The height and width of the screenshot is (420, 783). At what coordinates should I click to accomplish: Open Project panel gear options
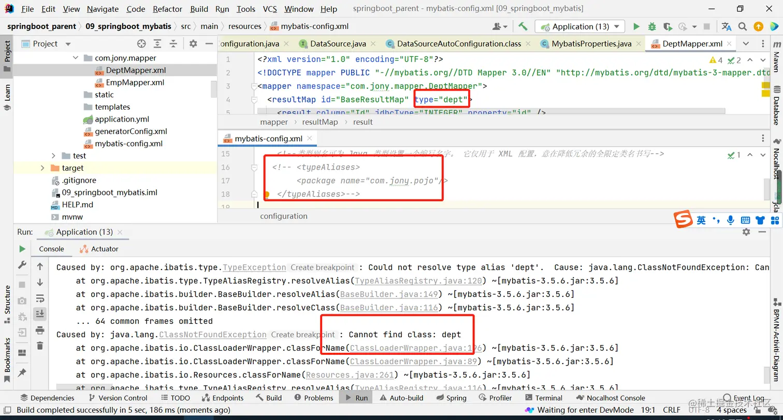pyautogui.click(x=193, y=44)
